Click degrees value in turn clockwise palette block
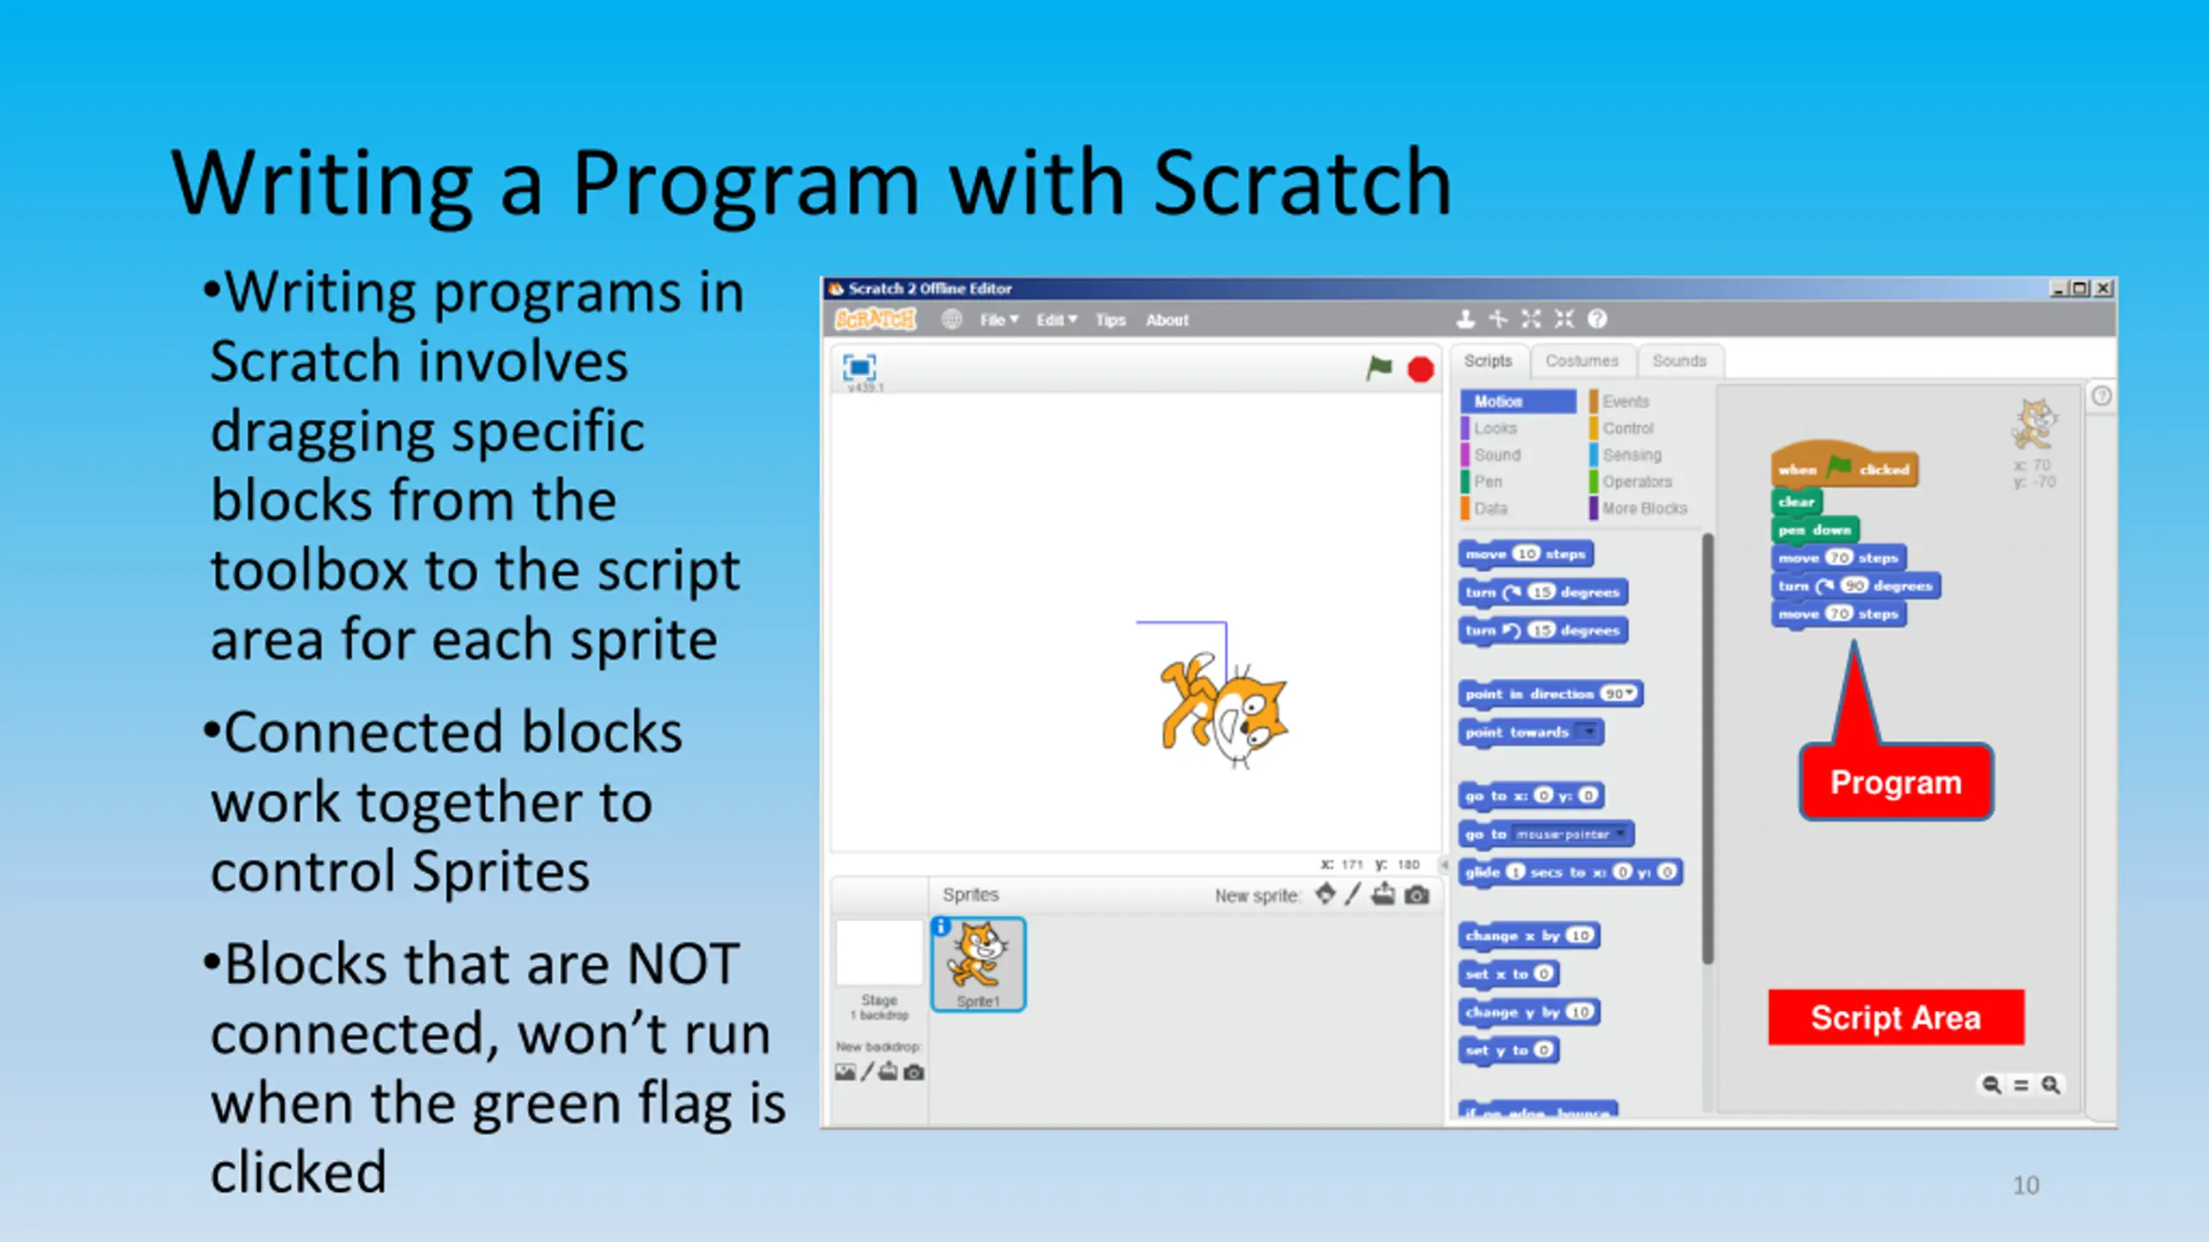The width and height of the screenshot is (2209, 1242). pos(1541,592)
